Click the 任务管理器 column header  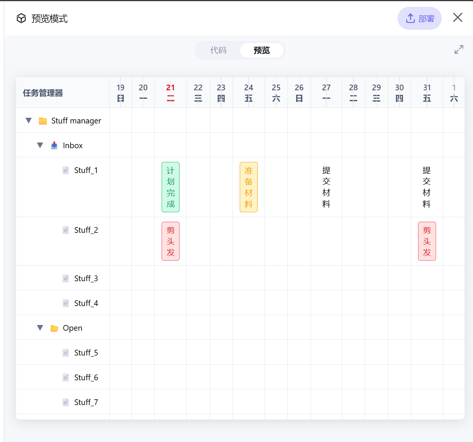tap(43, 93)
